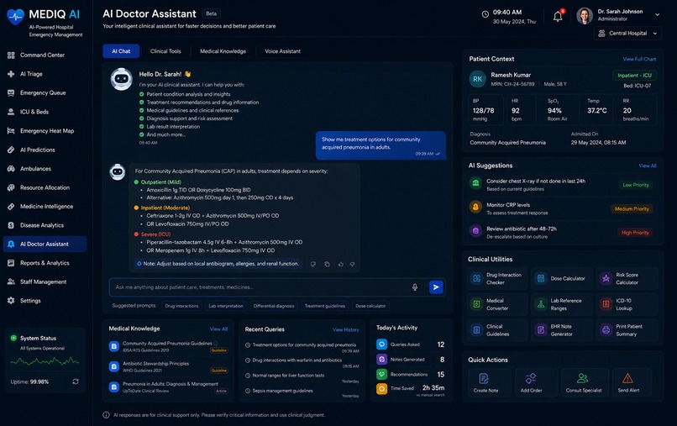The image size is (677, 426).
Task: Open Command Center in sidebar
Action: (45, 55)
